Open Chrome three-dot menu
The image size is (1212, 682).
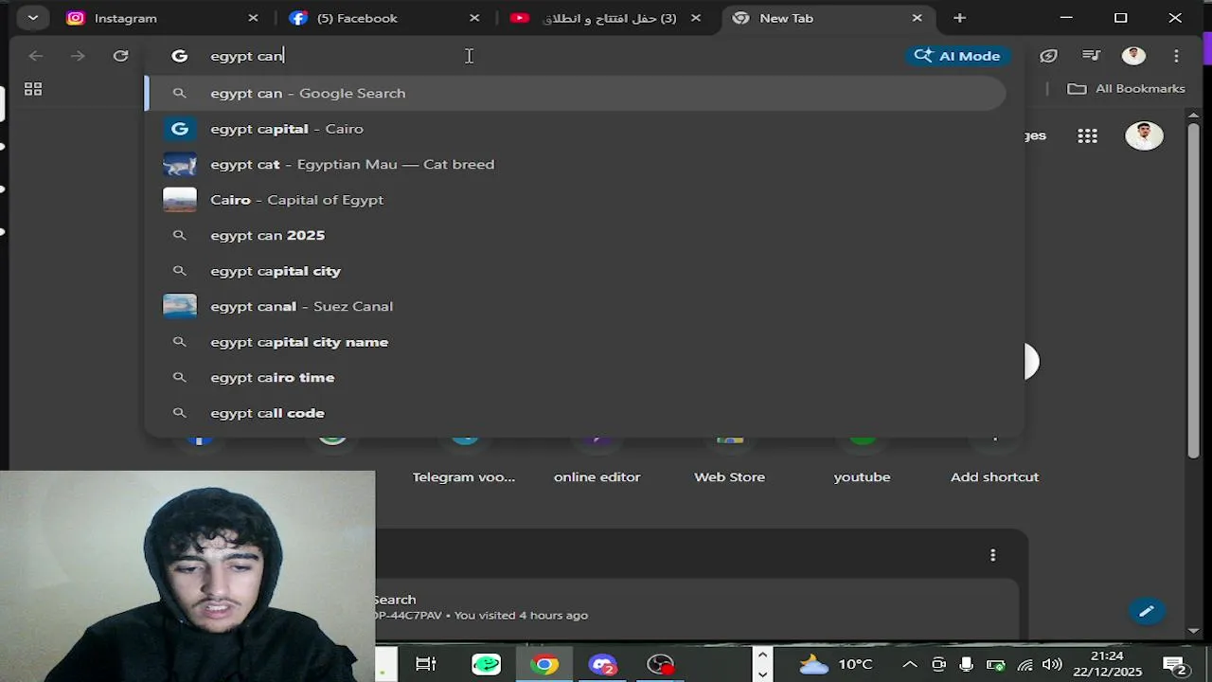coord(1176,56)
